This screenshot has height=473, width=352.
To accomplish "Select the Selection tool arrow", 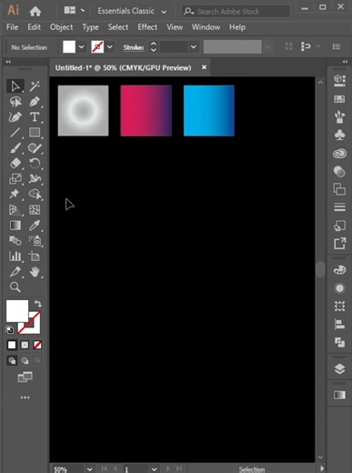I will 15,86.
